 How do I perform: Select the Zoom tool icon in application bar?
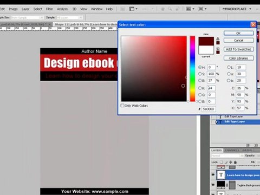tap(170, 9)
